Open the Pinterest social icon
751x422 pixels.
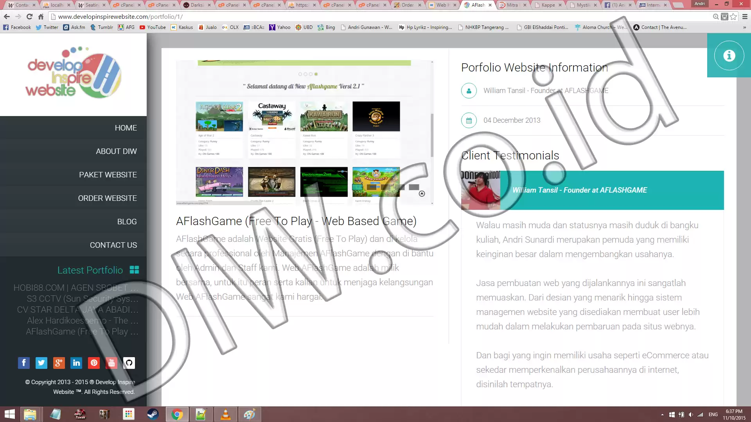click(94, 363)
